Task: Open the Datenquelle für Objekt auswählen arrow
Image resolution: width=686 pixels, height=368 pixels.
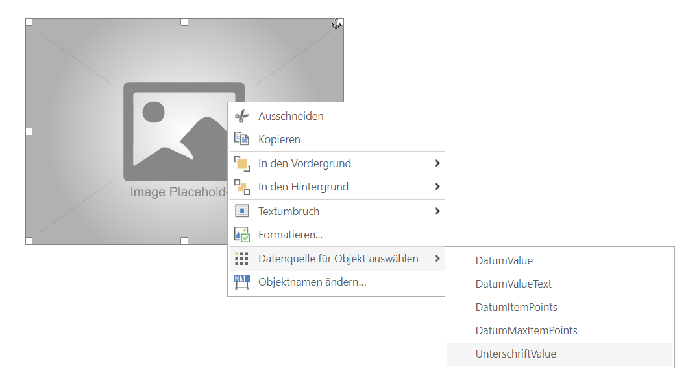Action: tap(437, 259)
